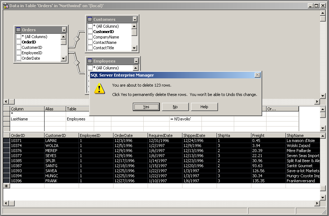Check the ContactTitle column in Customers
The image size is (329, 216).
90,48
